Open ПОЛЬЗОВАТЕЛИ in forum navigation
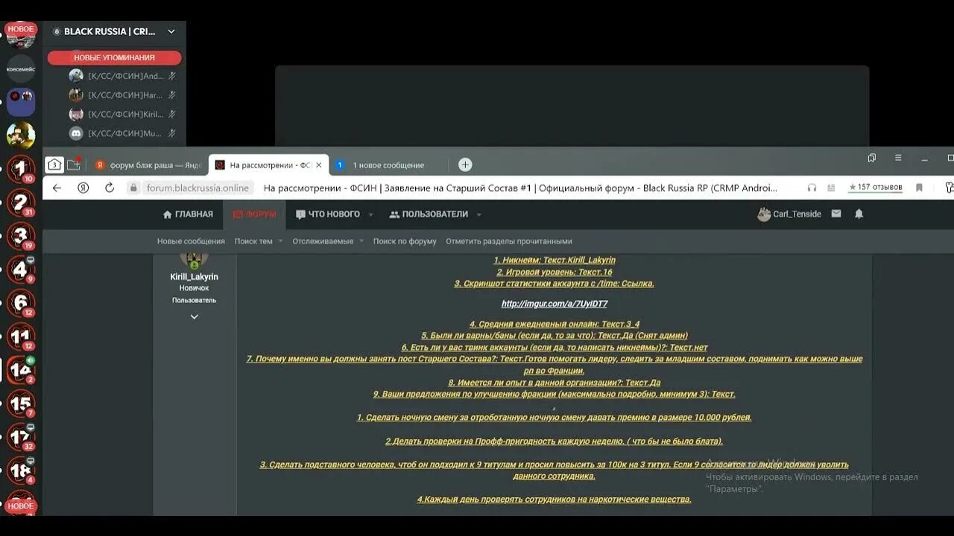 click(x=429, y=214)
